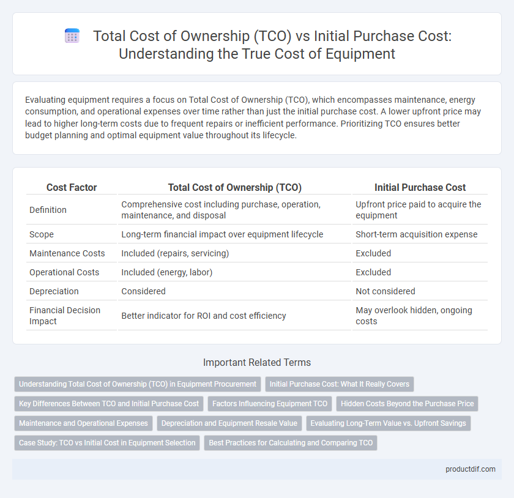This screenshot has width=514, height=498.
Task: Click 'Comprehensive cost including purchase, operation' cell
Action: tap(235, 210)
